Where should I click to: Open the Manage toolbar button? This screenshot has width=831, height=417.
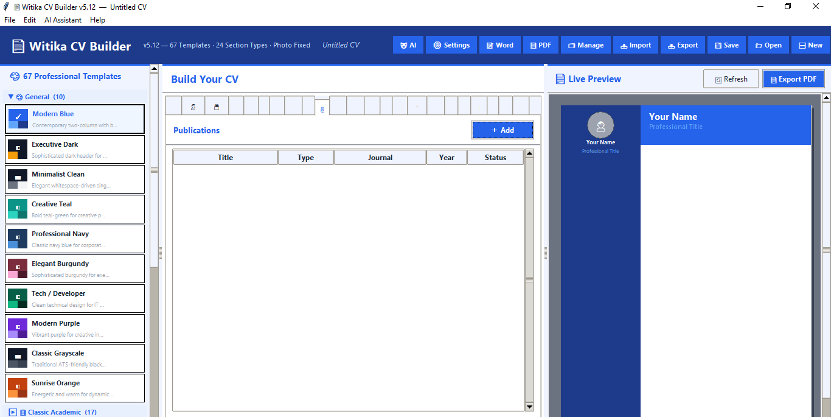586,45
